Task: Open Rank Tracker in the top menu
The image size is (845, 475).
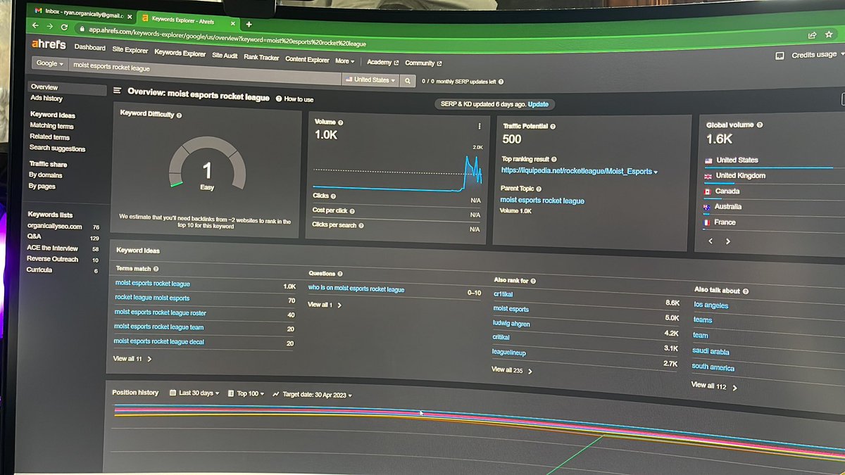Action: (261, 58)
